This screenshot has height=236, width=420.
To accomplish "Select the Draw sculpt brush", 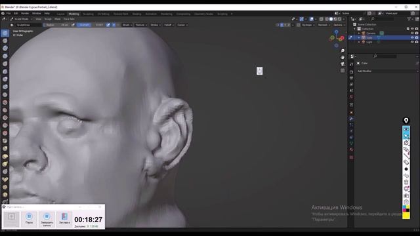I will coord(5,33).
